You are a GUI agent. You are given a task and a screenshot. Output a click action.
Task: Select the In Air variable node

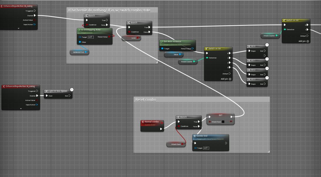tap(131, 38)
